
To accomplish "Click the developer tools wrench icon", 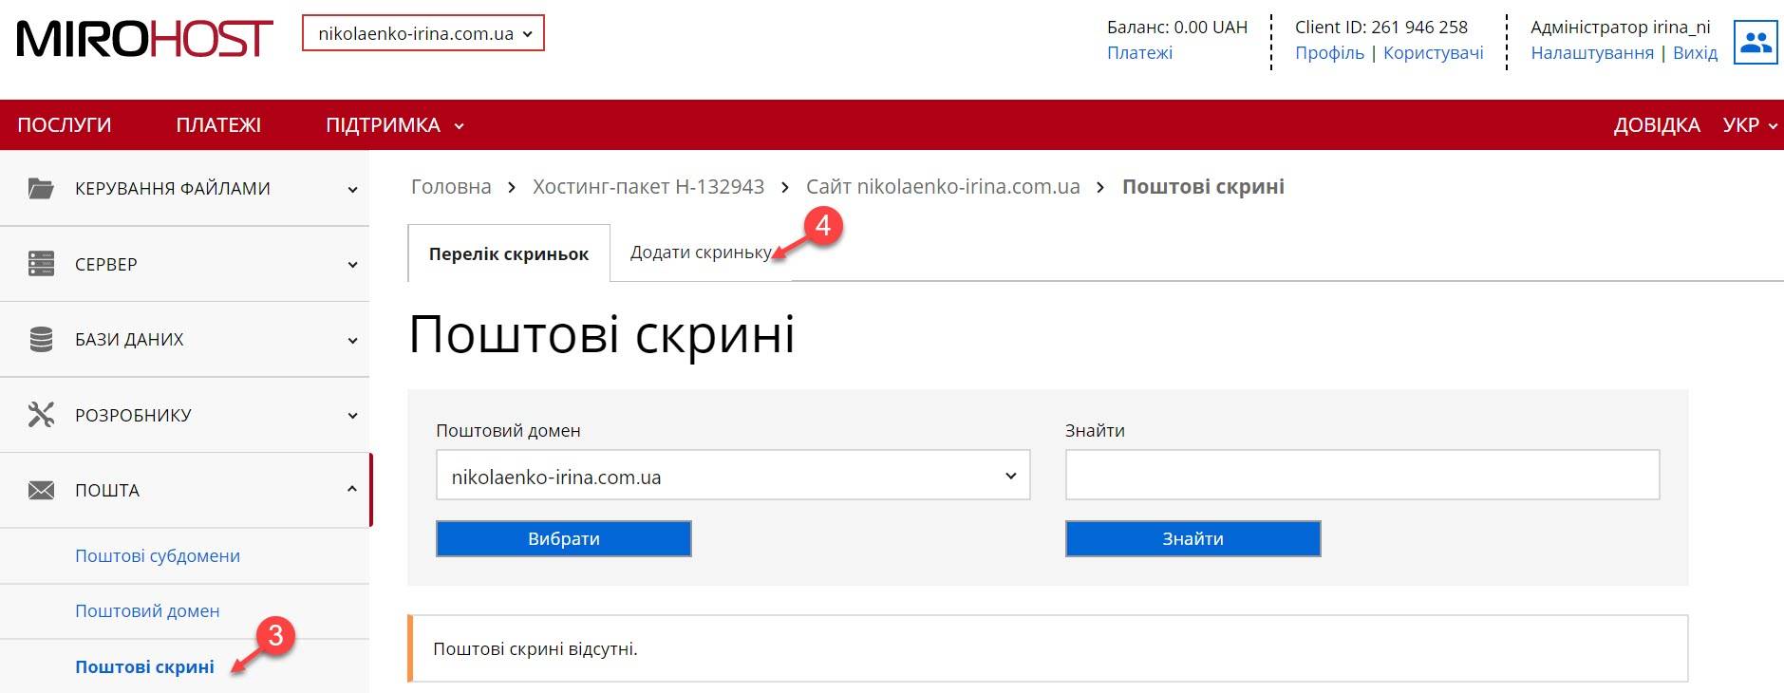I will click(x=41, y=415).
